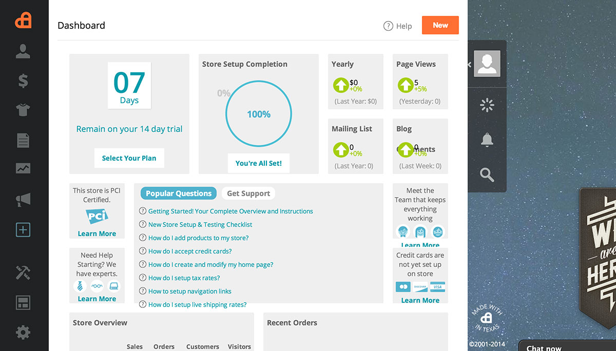Open the search magnifier icon
616x351 pixels.
487,174
